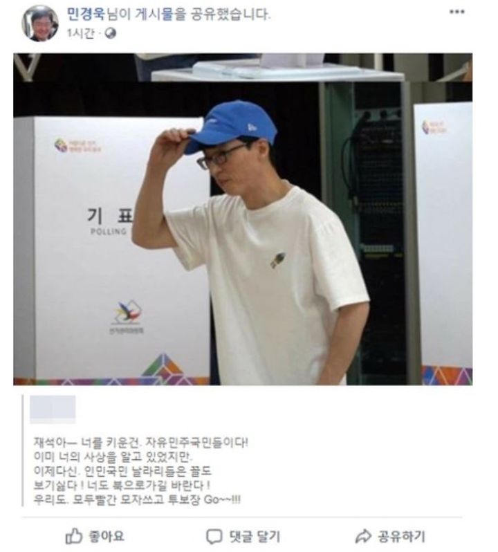
Task: Click the last line ending with Go~~!!!
Action: click(x=137, y=499)
